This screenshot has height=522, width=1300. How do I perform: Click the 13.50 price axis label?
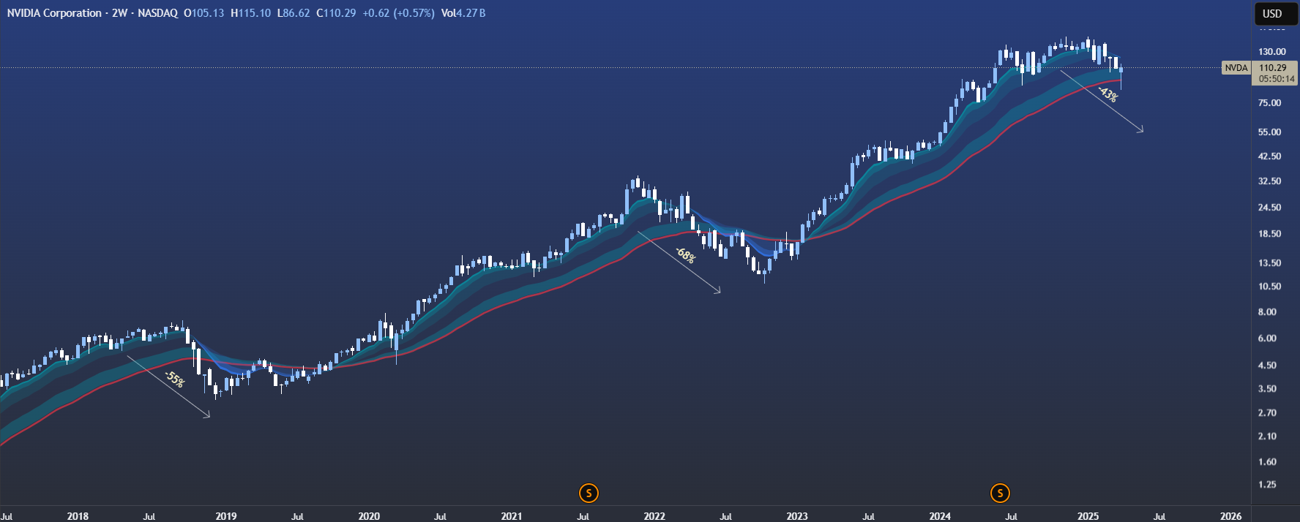(x=1270, y=263)
